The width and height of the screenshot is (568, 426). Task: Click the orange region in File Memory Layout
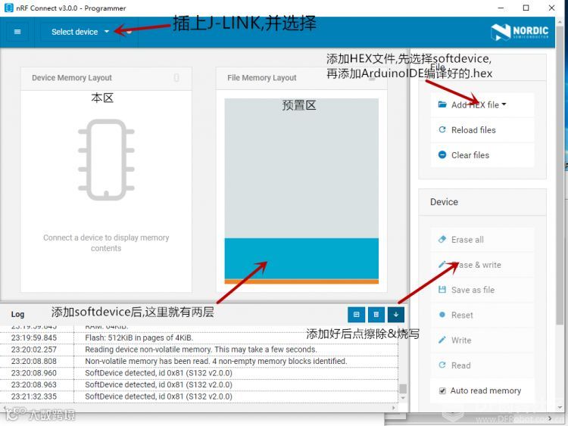click(301, 281)
